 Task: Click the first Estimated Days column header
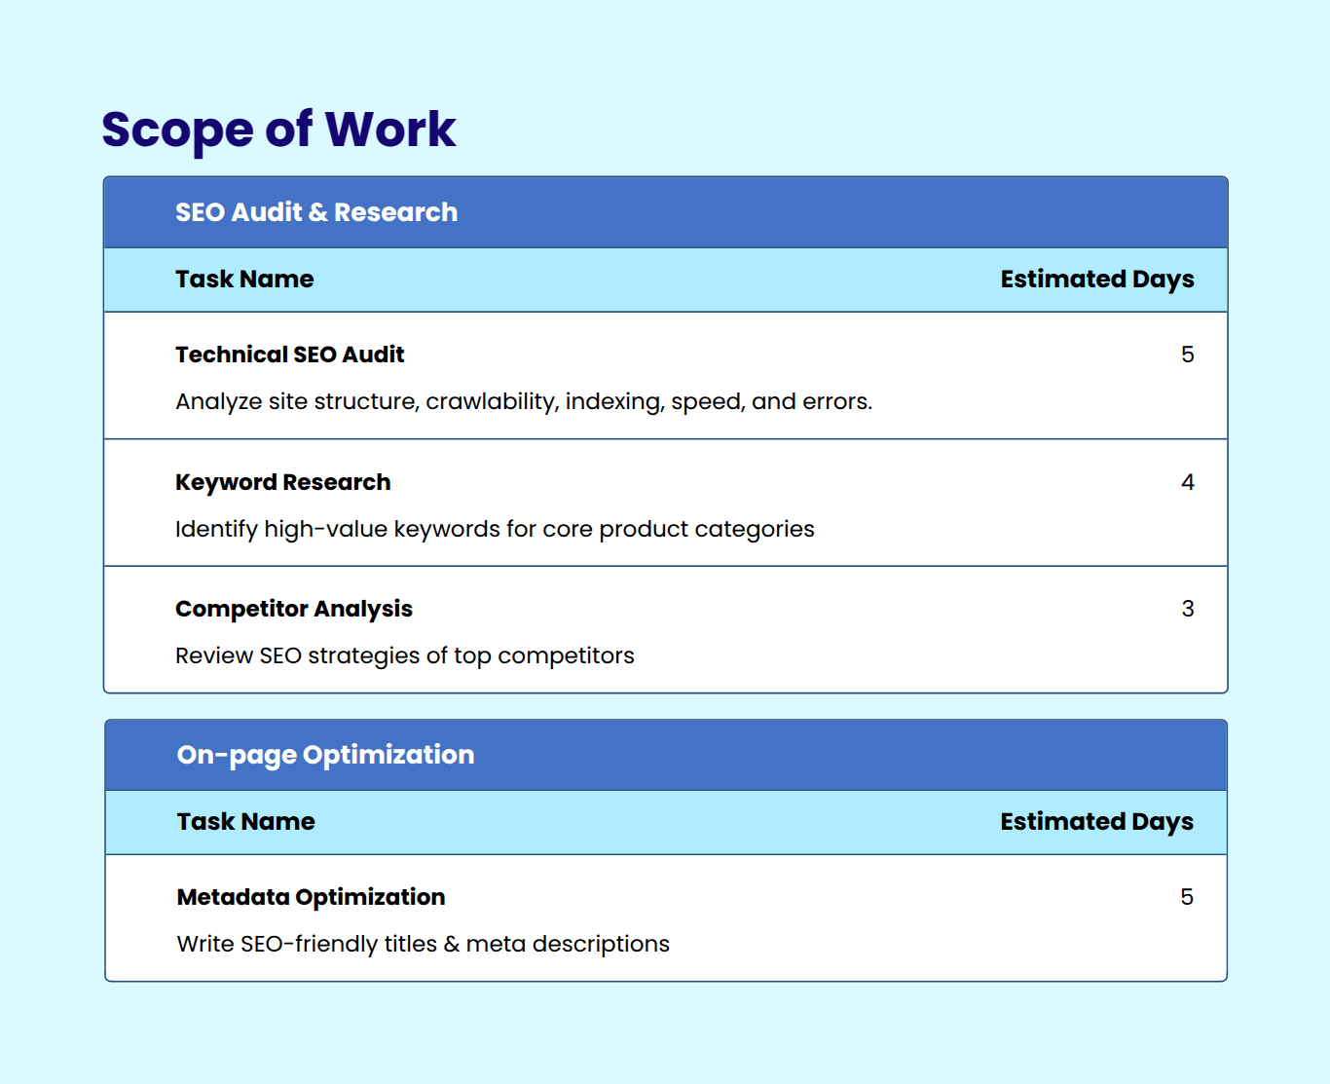[1097, 280]
